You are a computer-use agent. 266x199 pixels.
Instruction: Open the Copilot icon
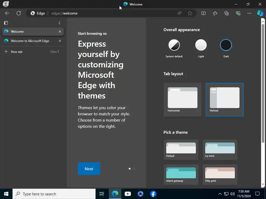[260, 13]
